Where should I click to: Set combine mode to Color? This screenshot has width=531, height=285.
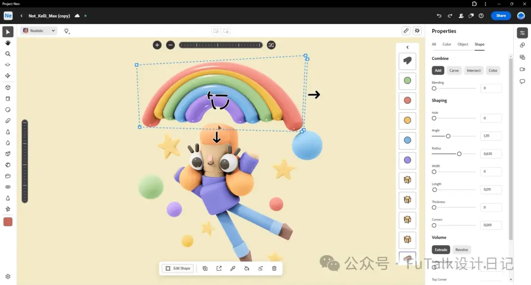pyautogui.click(x=493, y=70)
